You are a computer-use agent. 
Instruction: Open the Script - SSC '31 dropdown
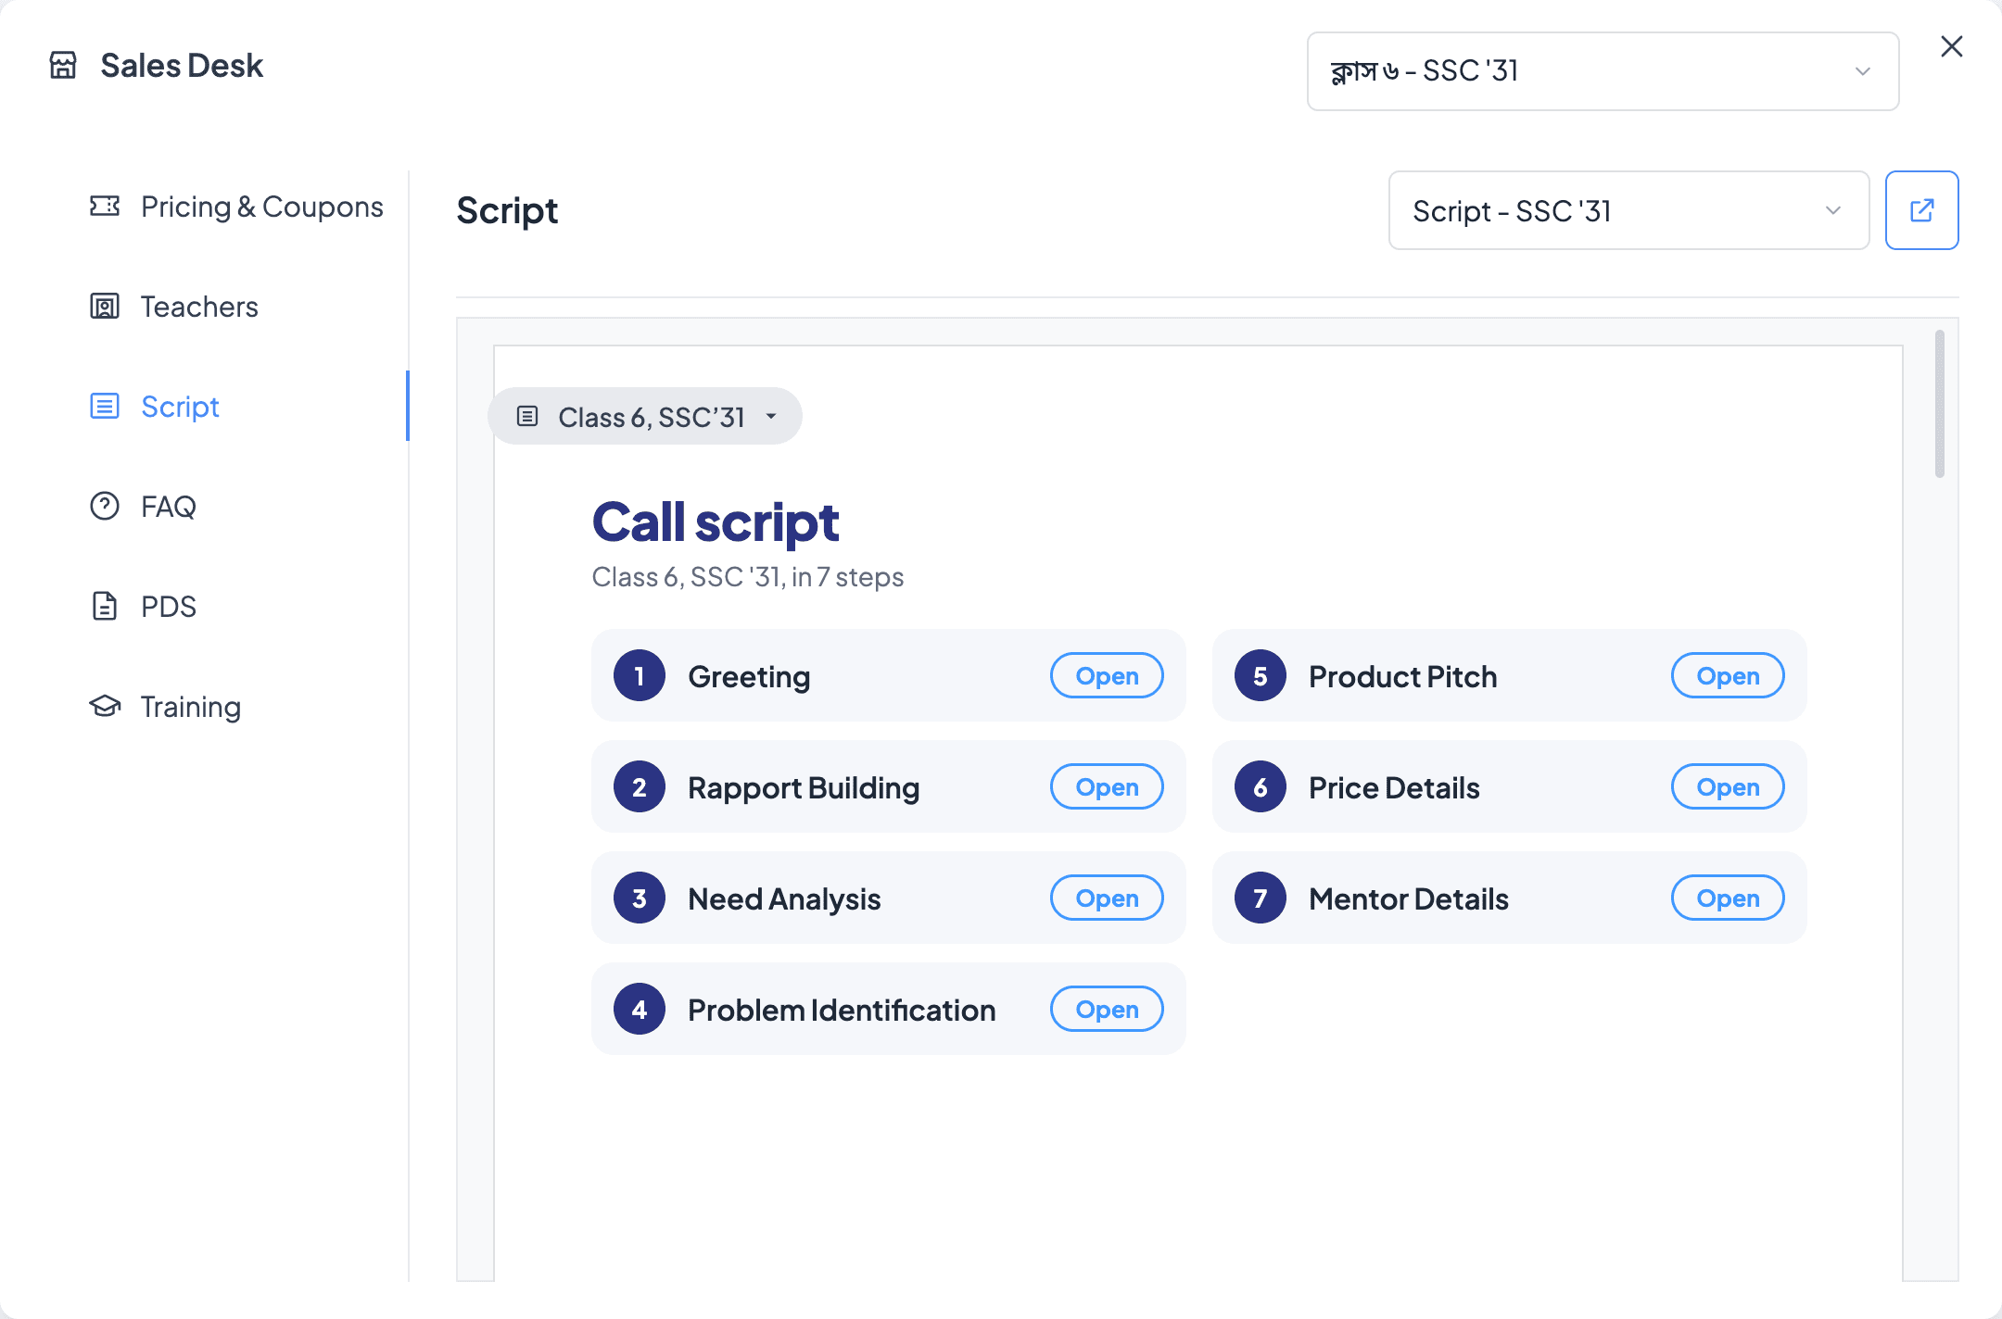click(x=1629, y=210)
